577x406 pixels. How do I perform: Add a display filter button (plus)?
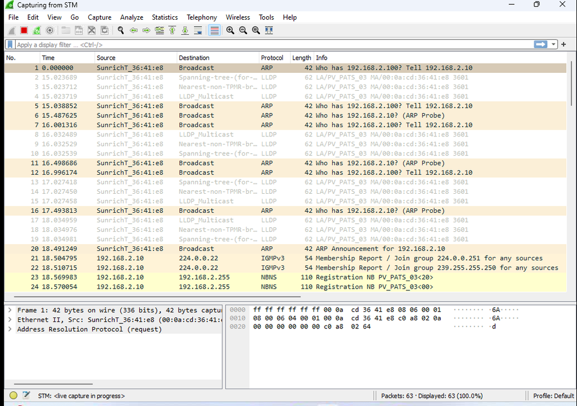(563, 45)
